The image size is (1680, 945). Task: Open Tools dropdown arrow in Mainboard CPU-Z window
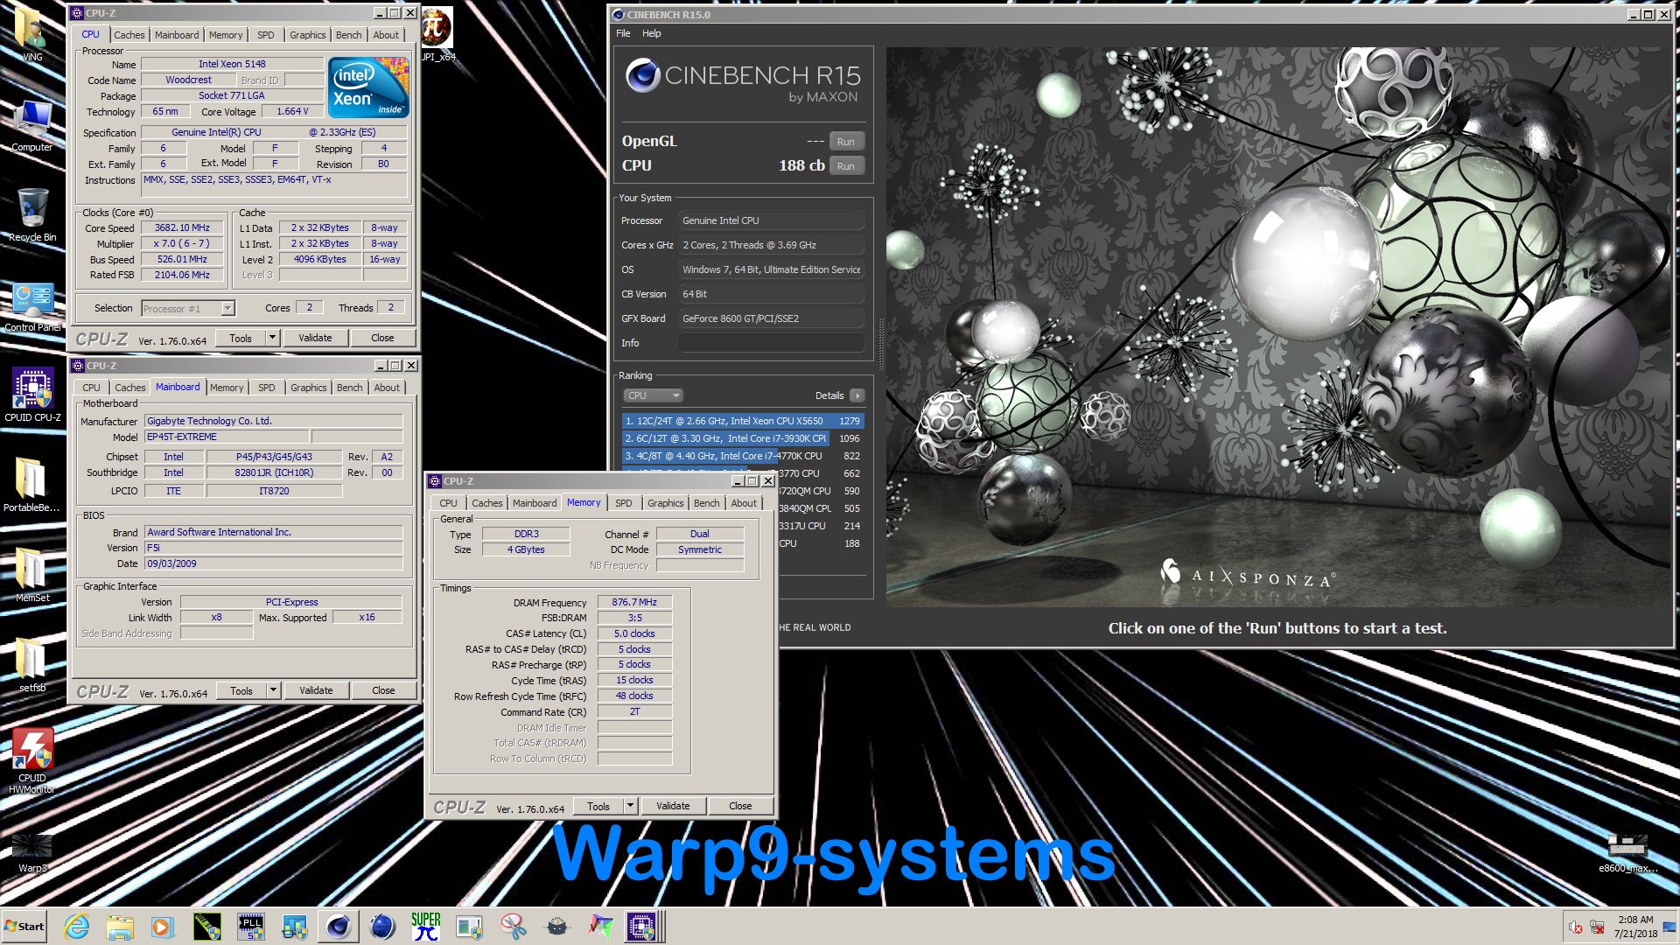[273, 690]
